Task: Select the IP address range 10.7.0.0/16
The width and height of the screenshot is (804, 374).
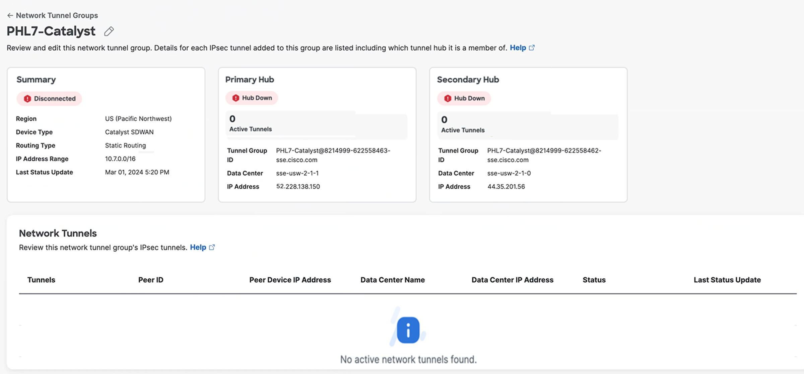Action: [120, 159]
